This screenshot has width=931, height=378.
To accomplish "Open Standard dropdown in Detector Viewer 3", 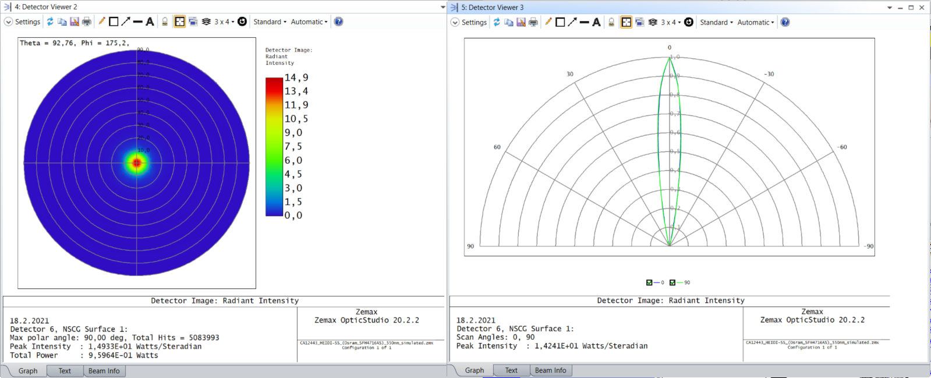I will [x=717, y=22].
